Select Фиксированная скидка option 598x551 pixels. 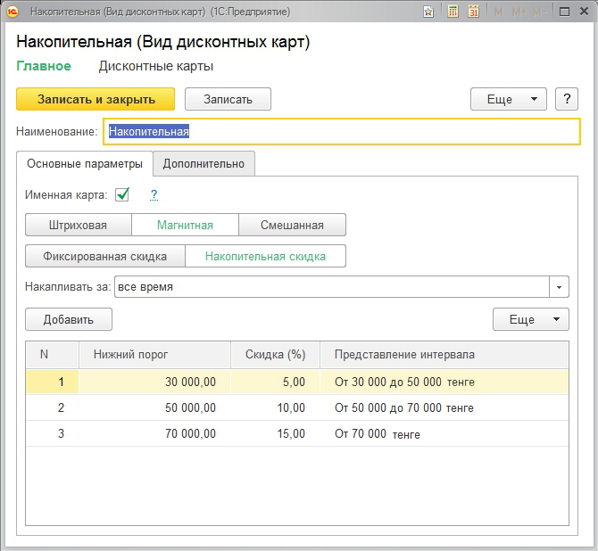105,257
